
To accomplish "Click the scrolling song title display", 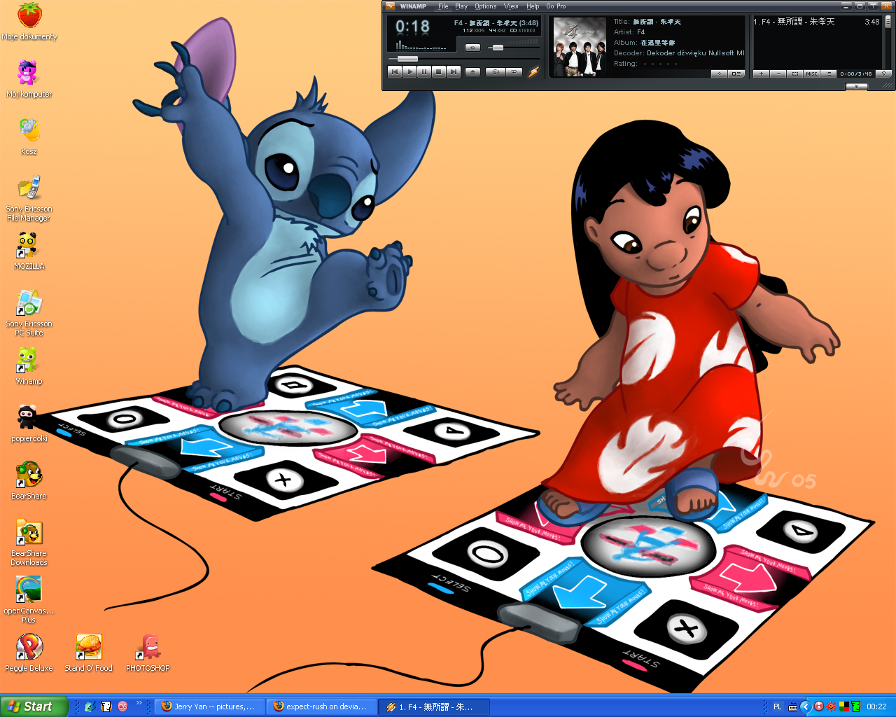I will (496, 23).
